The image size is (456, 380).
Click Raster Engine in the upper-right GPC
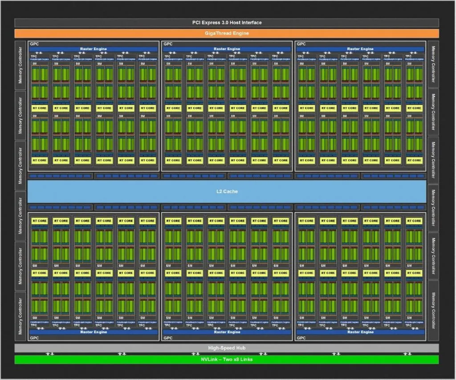[360, 49]
